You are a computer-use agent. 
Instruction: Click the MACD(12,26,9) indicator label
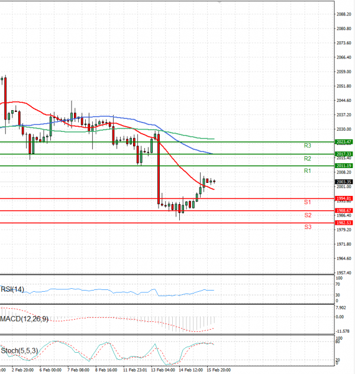(25, 319)
